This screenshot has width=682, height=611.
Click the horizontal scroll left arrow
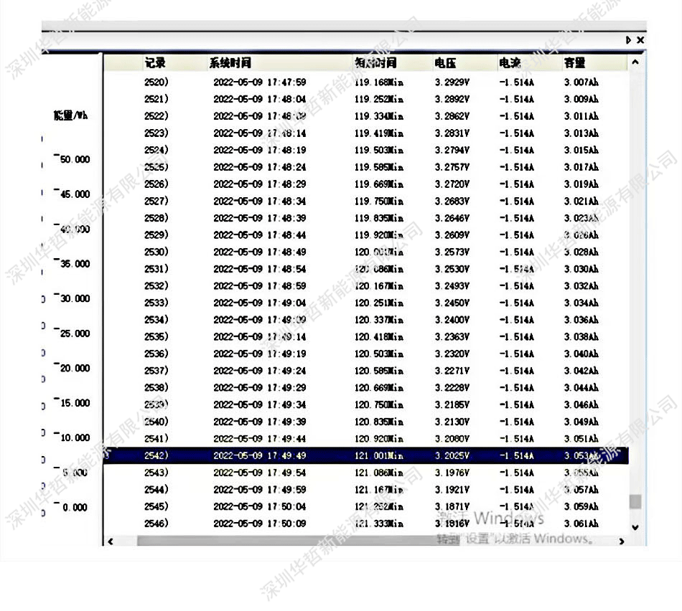(111, 541)
